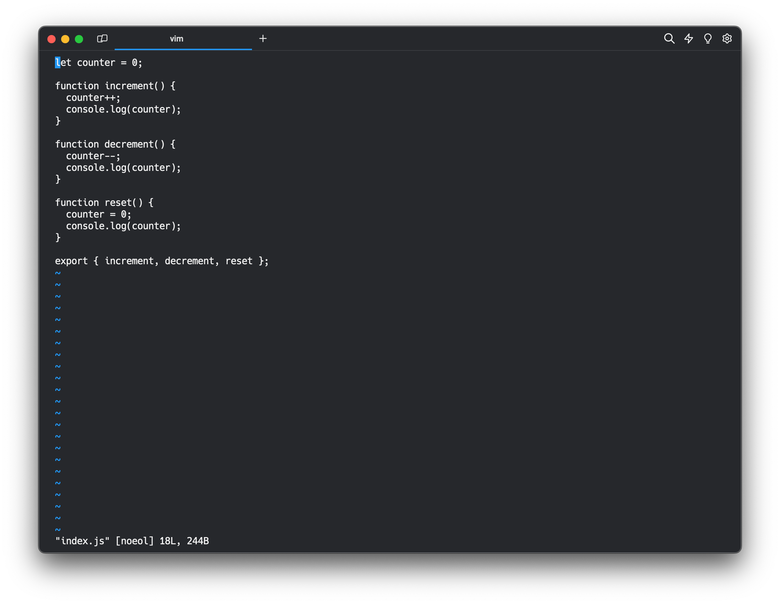The width and height of the screenshot is (780, 604).
Task: Select the vim tab
Action: coord(176,38)
